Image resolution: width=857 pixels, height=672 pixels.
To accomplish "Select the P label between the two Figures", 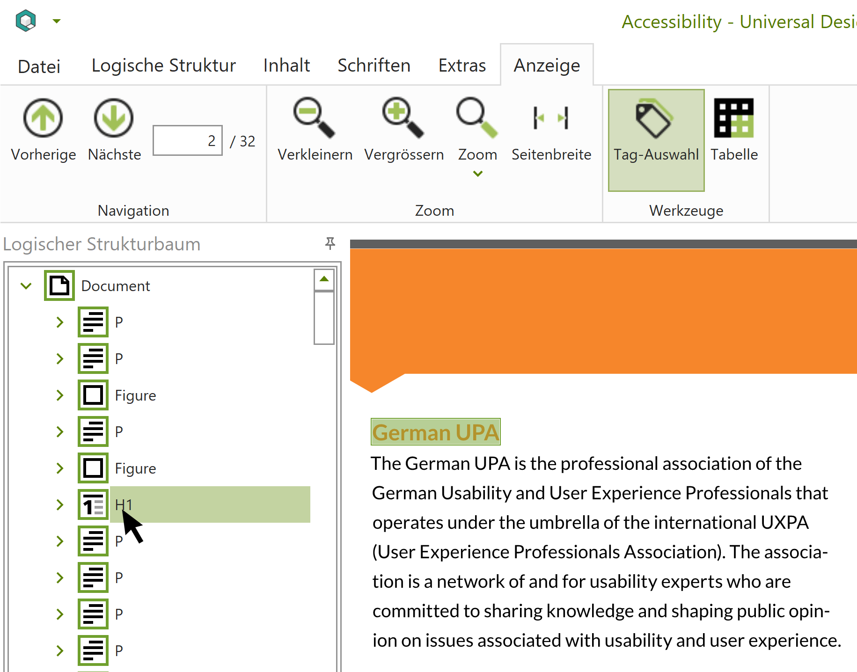I will tap(119, 432).
